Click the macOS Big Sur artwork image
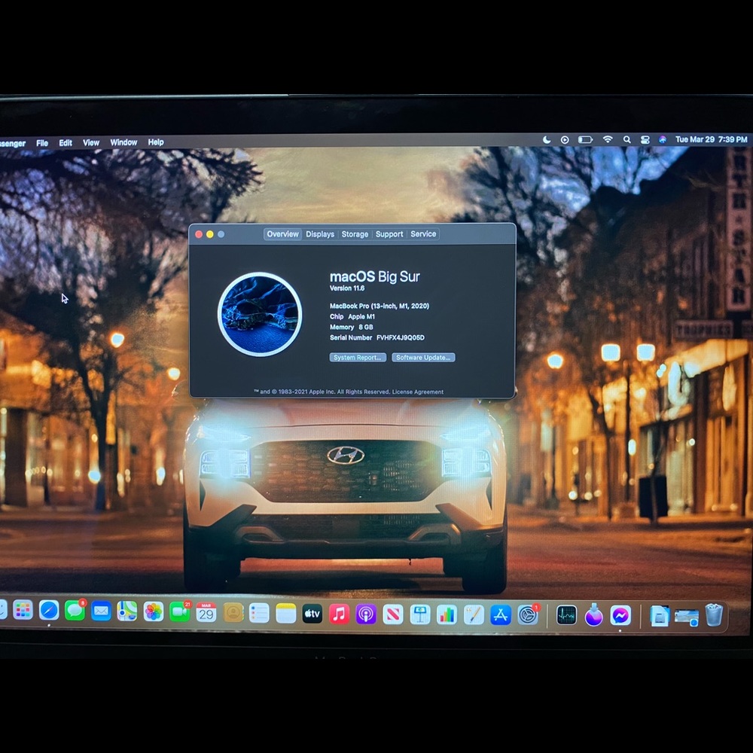This screenshot has width=753, height=753. coord(260,315)
